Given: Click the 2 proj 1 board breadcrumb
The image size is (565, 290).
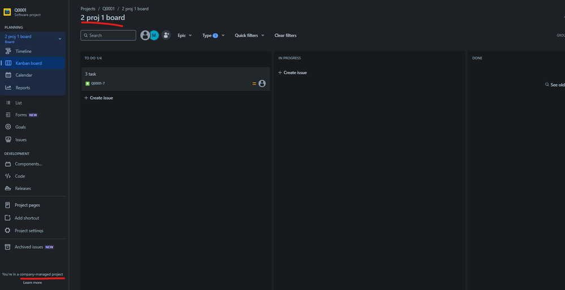Looking at the screenshot, I should coord(135,8).
